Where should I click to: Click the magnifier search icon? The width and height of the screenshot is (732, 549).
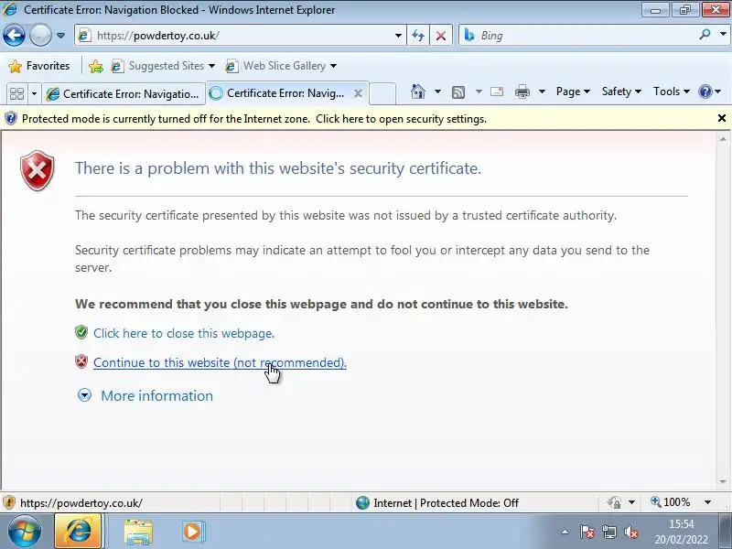click(705, 35)
